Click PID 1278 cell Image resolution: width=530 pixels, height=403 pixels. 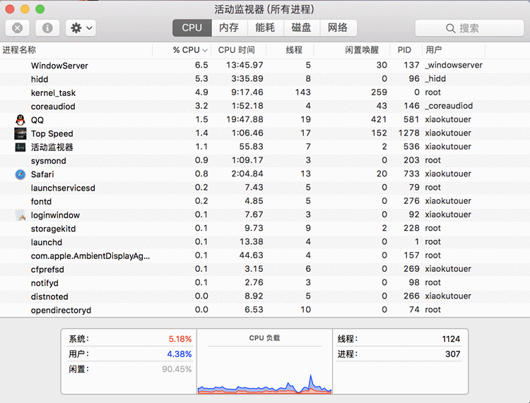pos(408,133)
